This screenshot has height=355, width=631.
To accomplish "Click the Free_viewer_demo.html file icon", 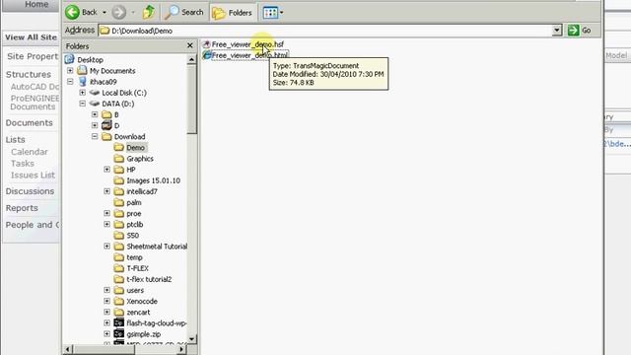I will tap(207, 55).
